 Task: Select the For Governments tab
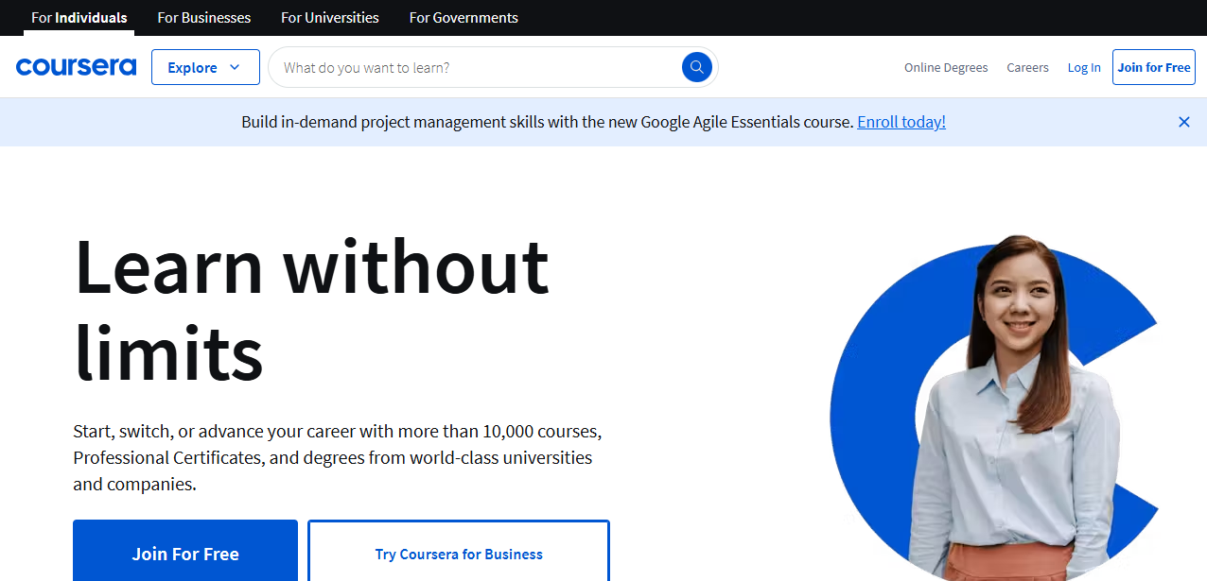click(x=463, y=17)
